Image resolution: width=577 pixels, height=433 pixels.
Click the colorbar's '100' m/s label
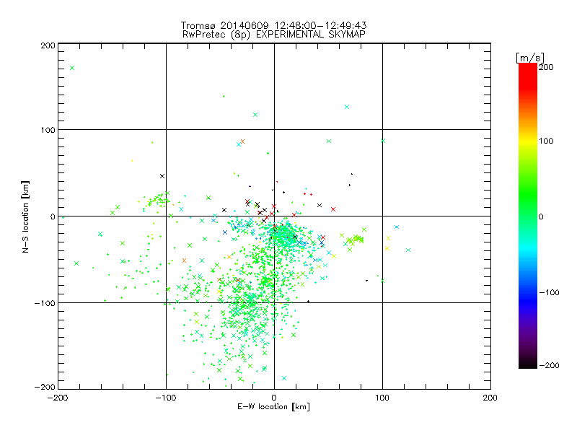(x=546, y=141)
